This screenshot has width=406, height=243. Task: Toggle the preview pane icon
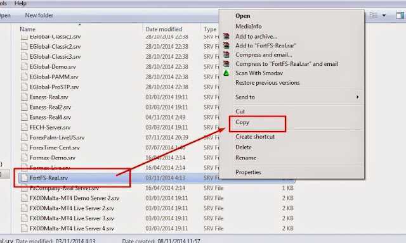[400, 15]
